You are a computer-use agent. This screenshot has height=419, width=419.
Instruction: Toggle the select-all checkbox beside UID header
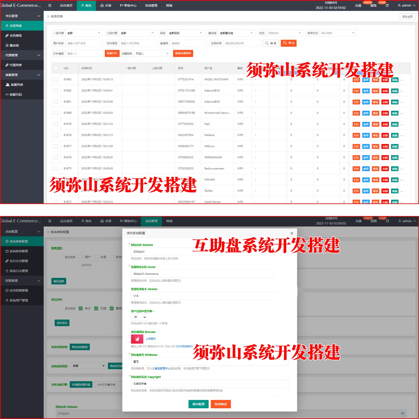pos(56,68)
